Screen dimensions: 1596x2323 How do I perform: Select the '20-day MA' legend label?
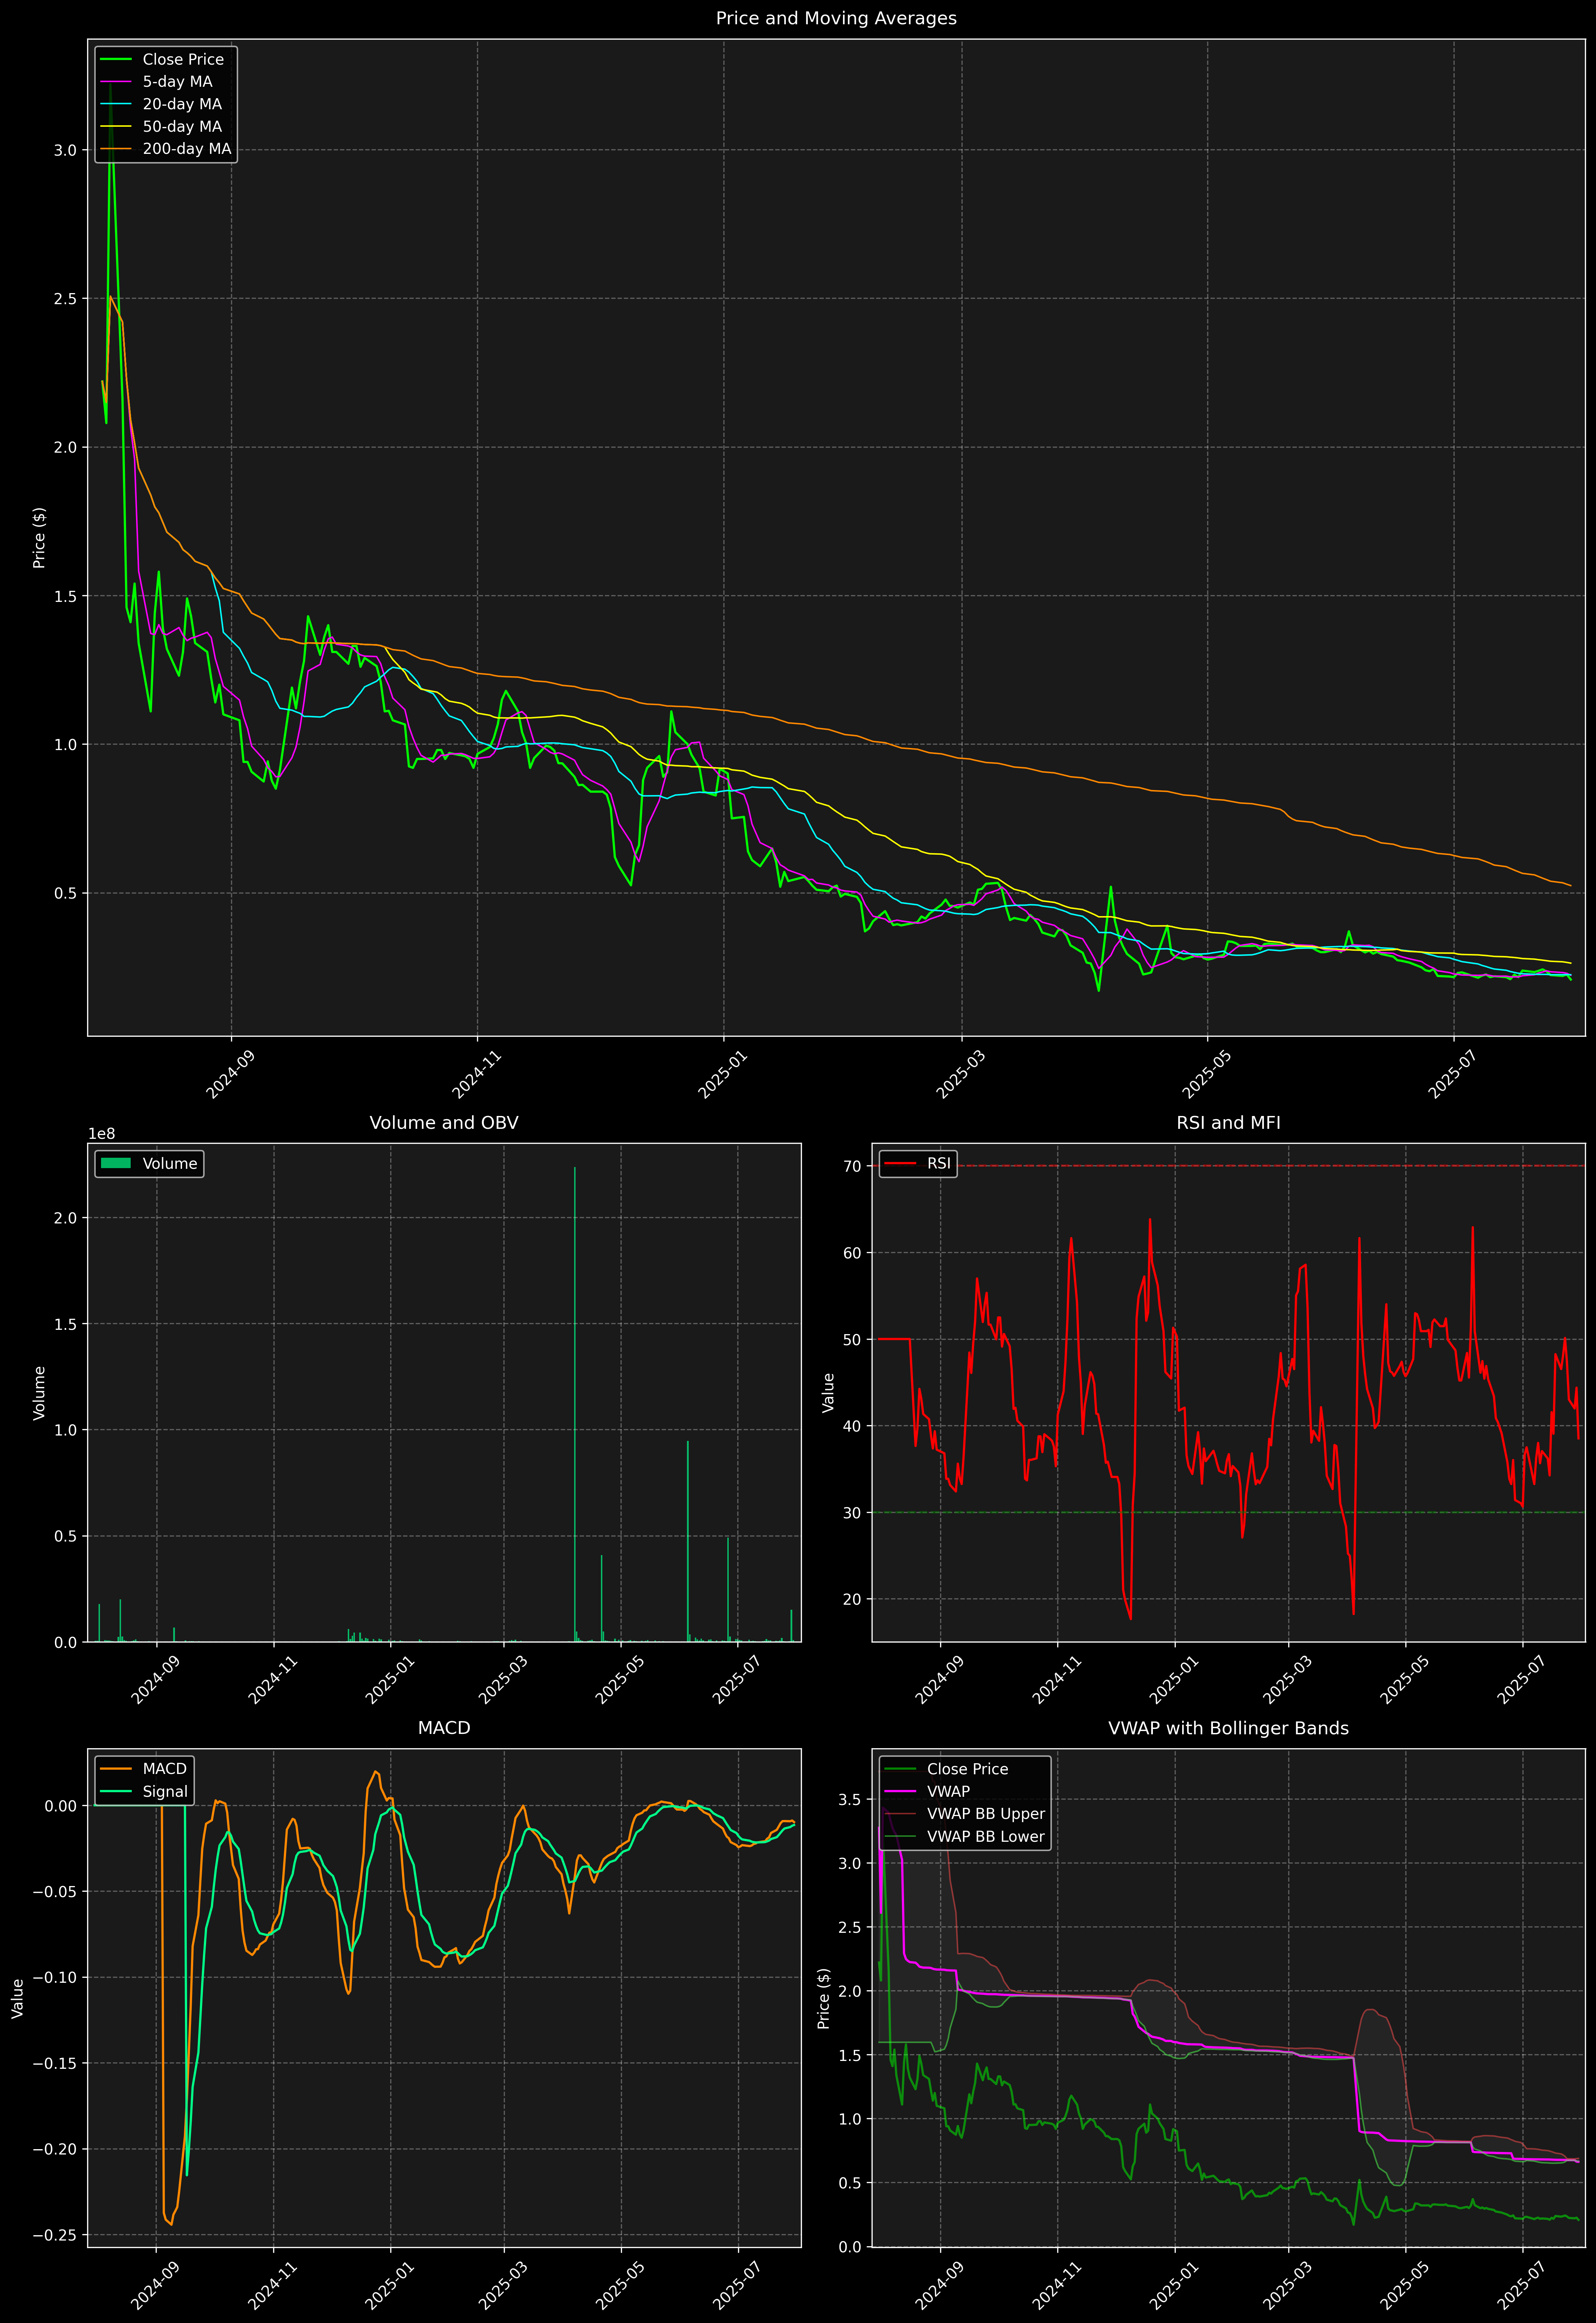point(182,104)
